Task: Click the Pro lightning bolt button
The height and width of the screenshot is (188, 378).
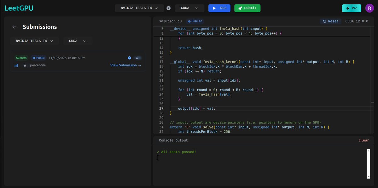Action: pos(351,8)
